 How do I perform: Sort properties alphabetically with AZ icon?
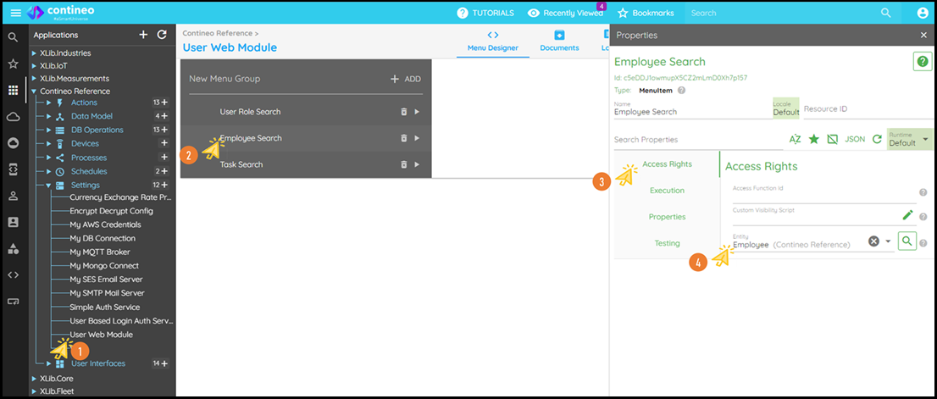[x=795, y=139]
